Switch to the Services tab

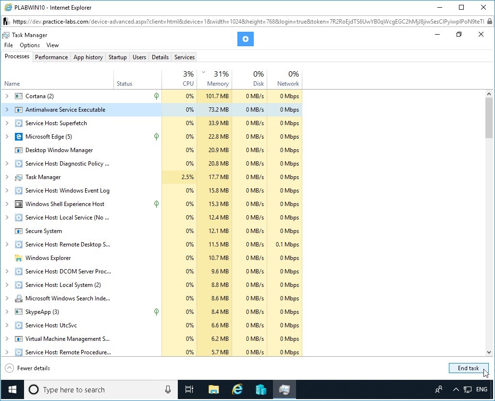point(185,57)
